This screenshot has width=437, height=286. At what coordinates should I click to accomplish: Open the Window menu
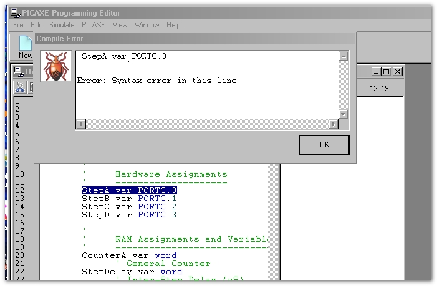tap(146, 25)
